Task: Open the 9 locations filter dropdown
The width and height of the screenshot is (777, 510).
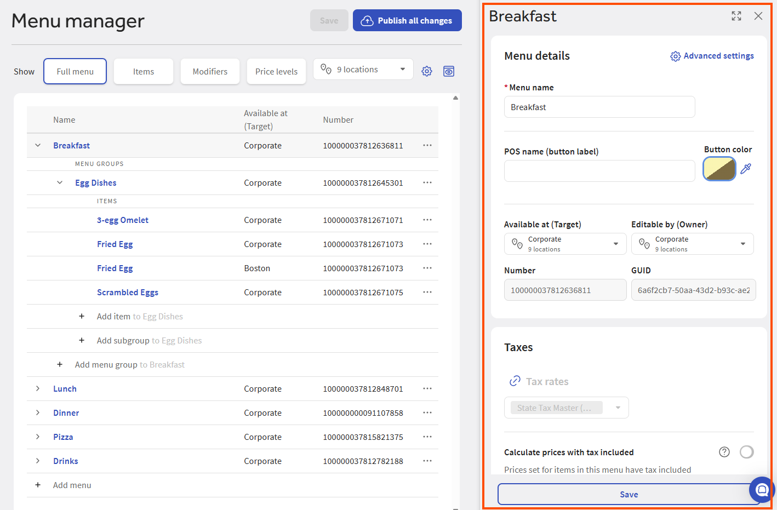Action: pyautogui.click(x=363, y=70)
